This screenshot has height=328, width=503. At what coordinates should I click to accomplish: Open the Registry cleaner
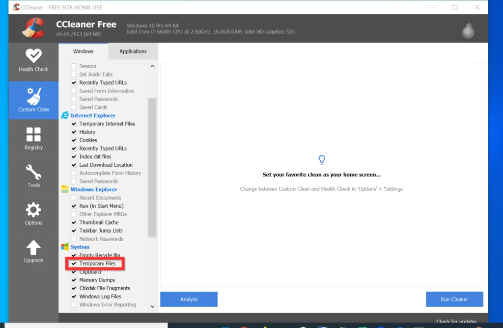pos(33,138)
